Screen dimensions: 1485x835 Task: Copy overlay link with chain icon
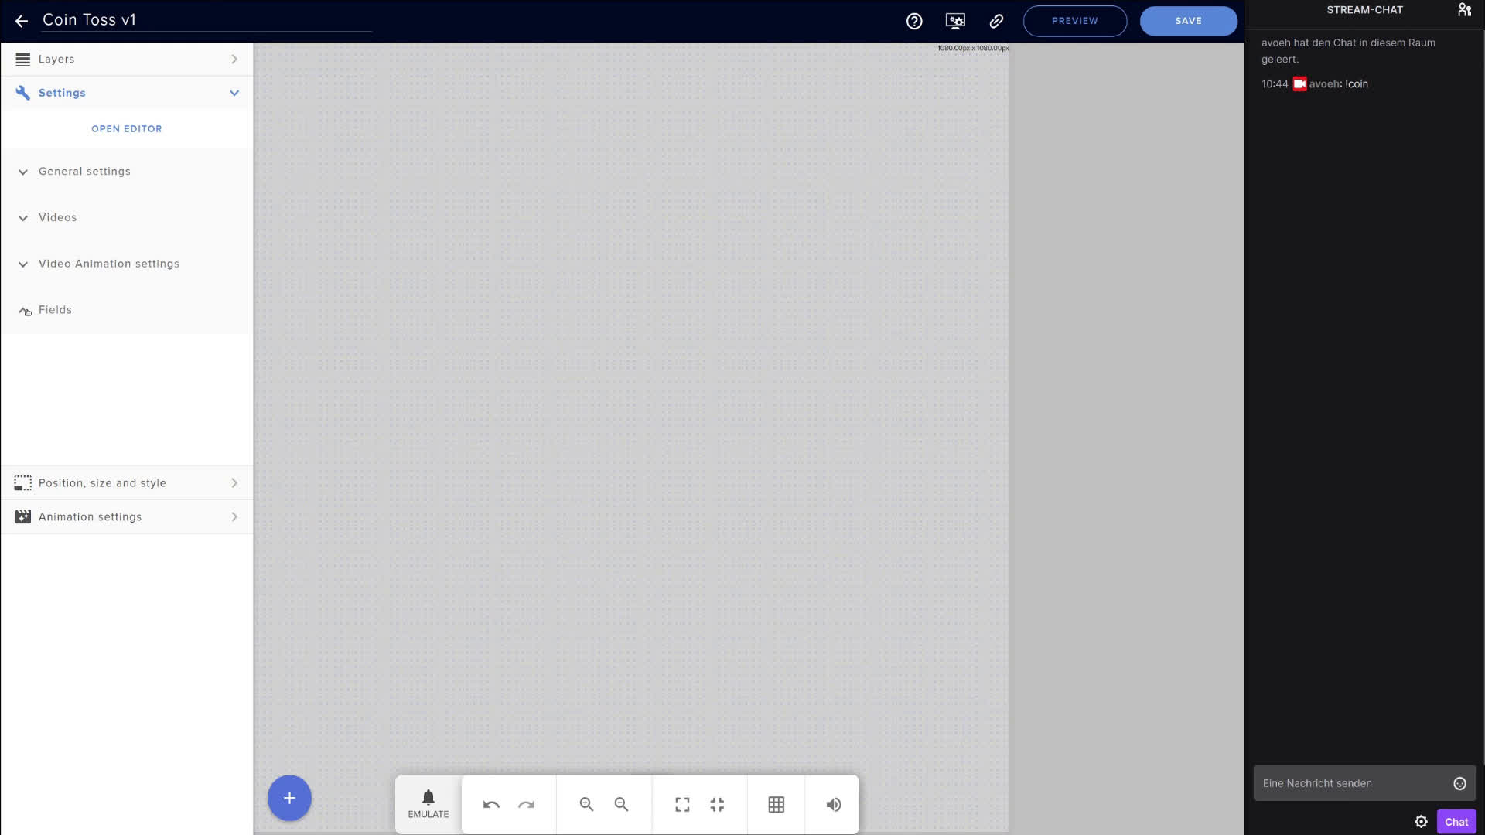pyautogui.click(x=996, y=21)
